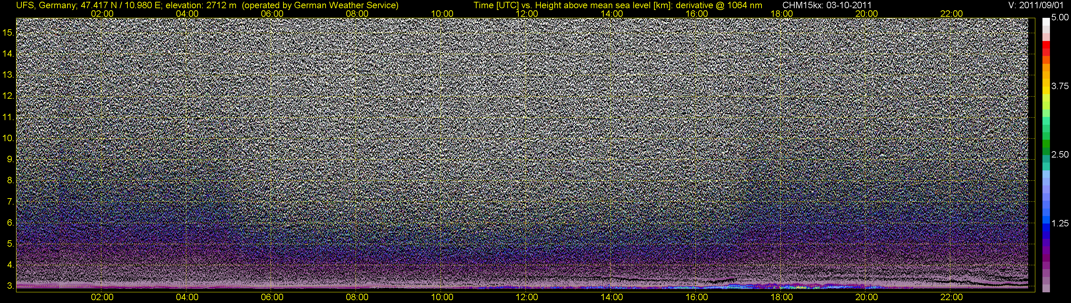This screenshot has width=1071, height=303.
Task: Click the '12:00' label on the lower time axis
Action: (527, 297)
